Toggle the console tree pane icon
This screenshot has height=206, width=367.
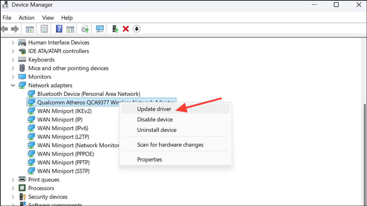[30, 29]
